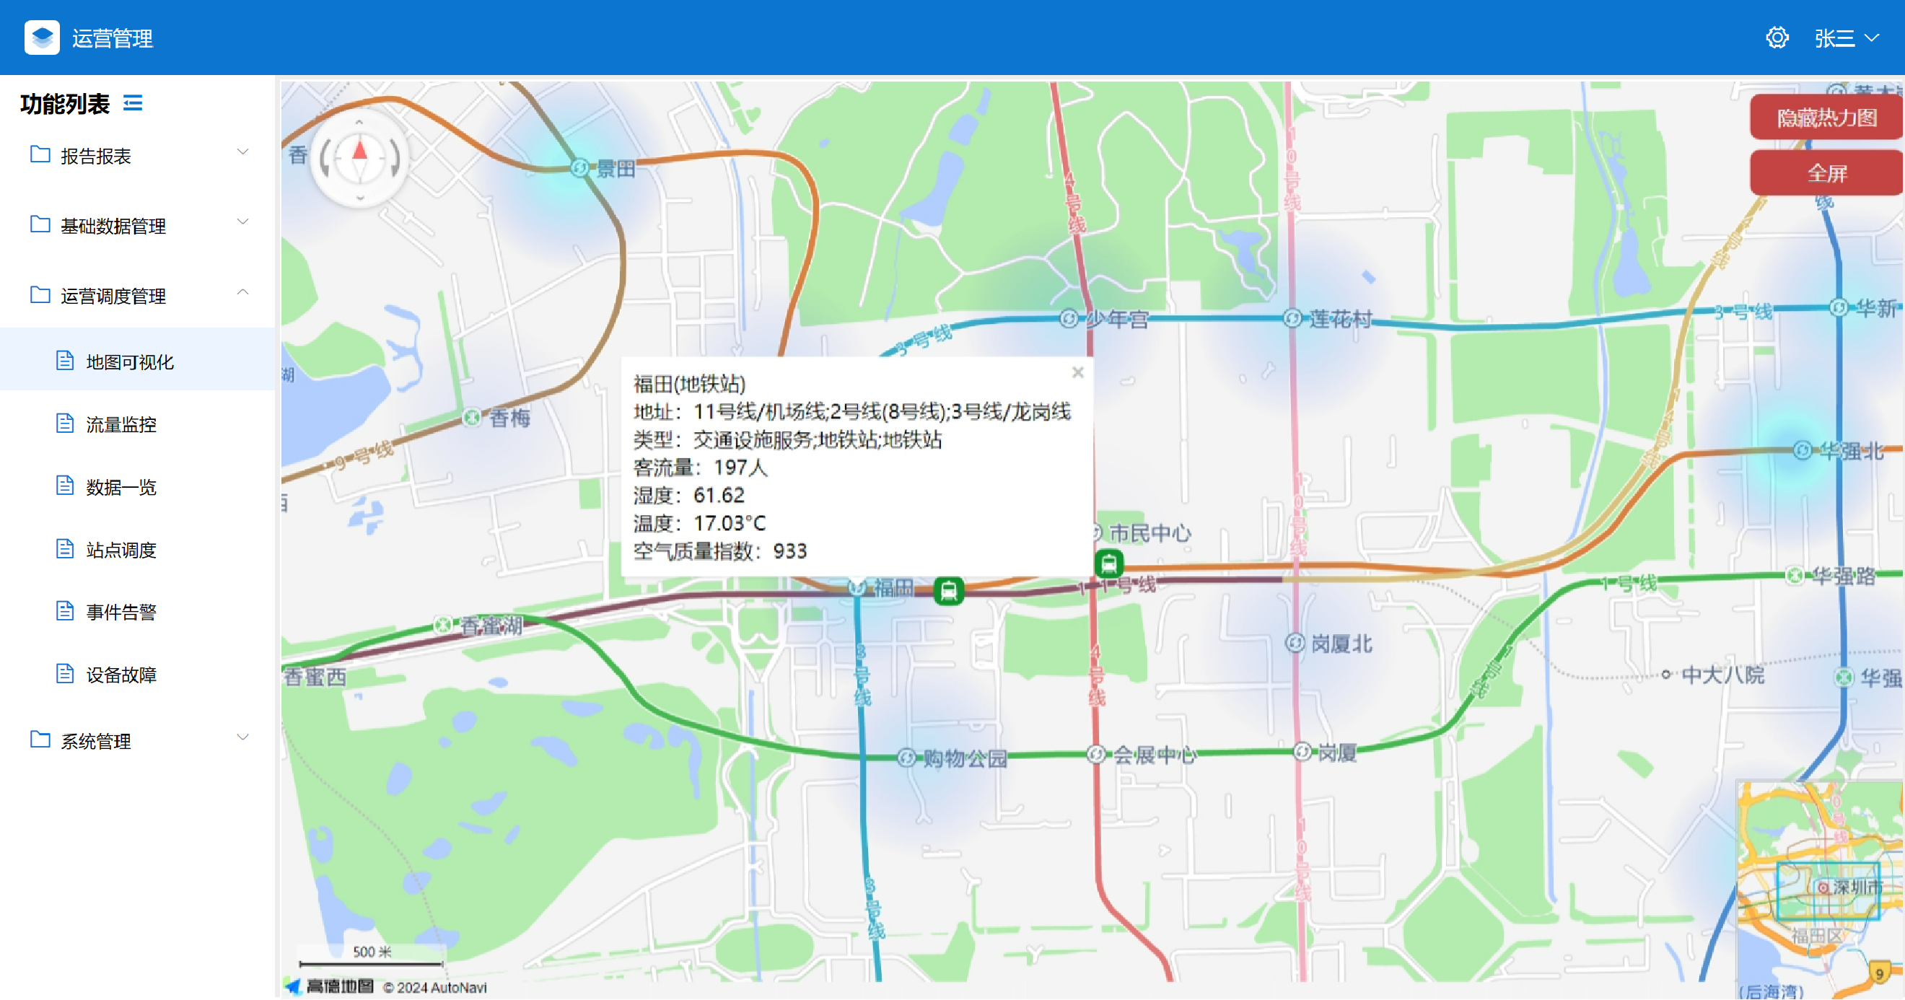Click the 华强北 metro station icon
Viewport: 1905px width, 1000px height.
point(1803,449)
